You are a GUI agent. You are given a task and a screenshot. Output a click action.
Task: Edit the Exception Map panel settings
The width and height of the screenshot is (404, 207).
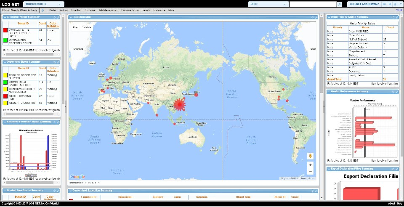tap(316, 17)
